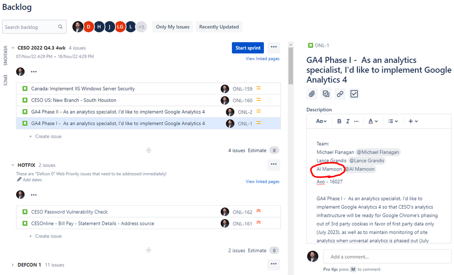Open the list formatting dropdown
Viewport: 454px width, 275px height.
point(393,121)
